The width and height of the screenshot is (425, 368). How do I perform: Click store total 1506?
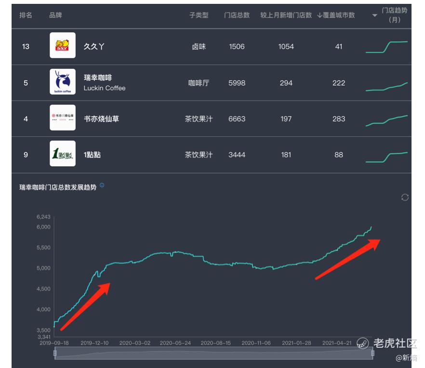click(x=237, y=47)
